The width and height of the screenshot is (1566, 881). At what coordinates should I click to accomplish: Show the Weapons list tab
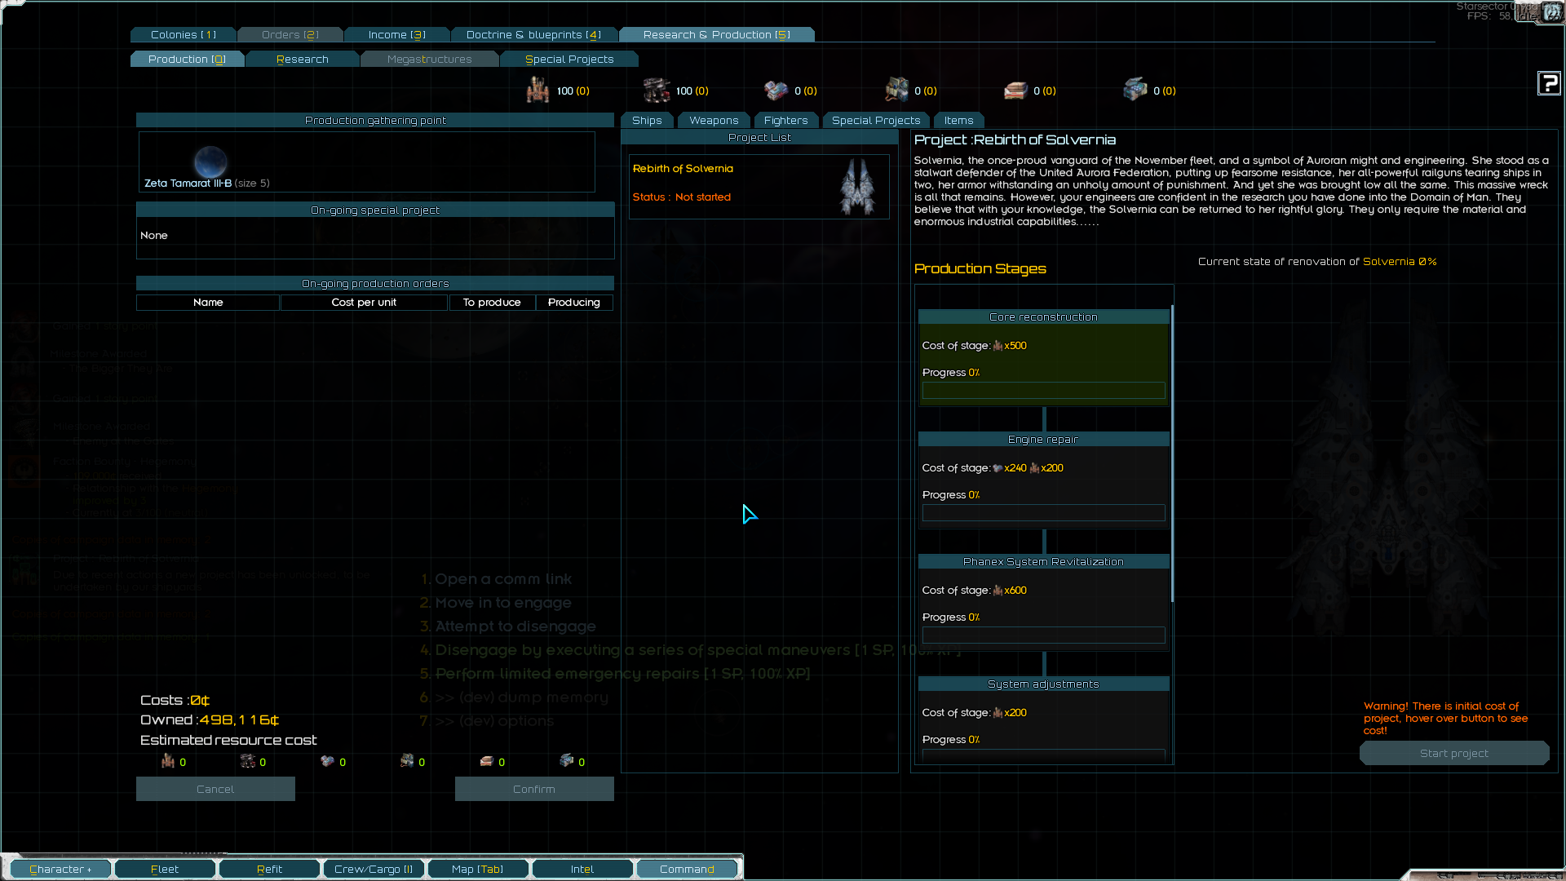(714, 120)
